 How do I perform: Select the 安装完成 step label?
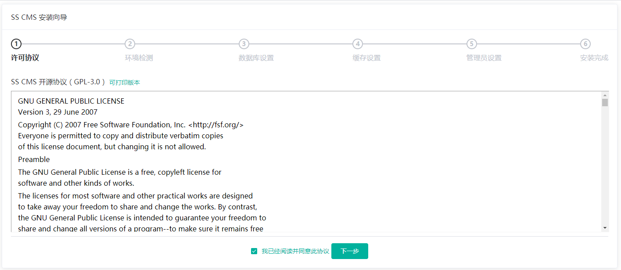(x=594, y=58)
